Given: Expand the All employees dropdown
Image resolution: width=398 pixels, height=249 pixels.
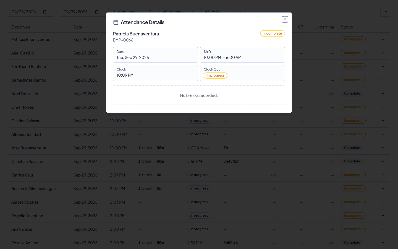Looking at the screenshot, I should click(x=133, y=12).
